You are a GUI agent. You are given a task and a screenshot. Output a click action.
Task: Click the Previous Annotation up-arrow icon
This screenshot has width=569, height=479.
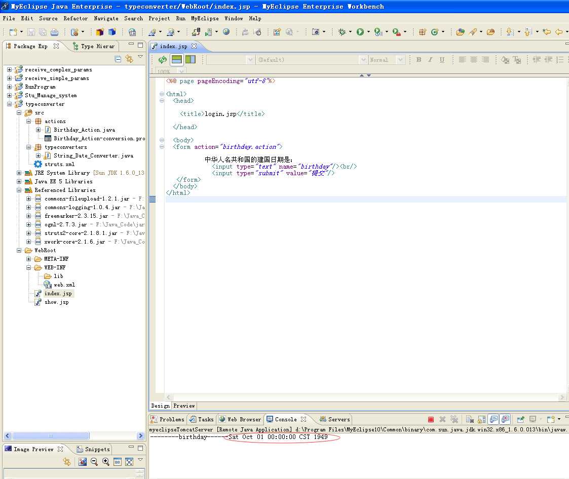528,32
